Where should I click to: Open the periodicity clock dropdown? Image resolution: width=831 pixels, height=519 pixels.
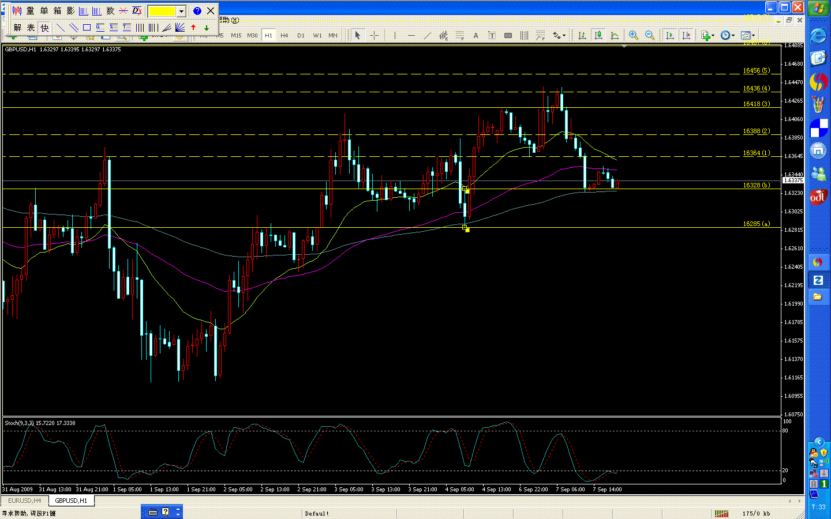coord(728,36)
